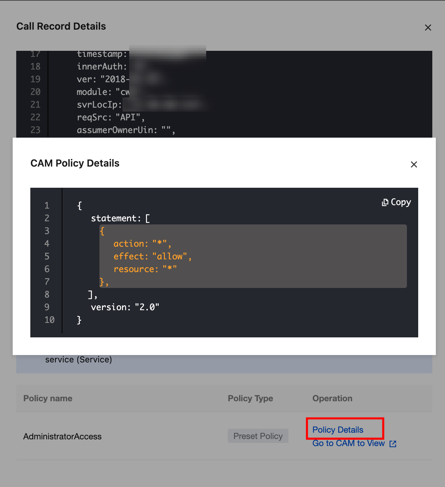
Task: Click the reqSrc "API" line in call record
Action: coord(111,117)
